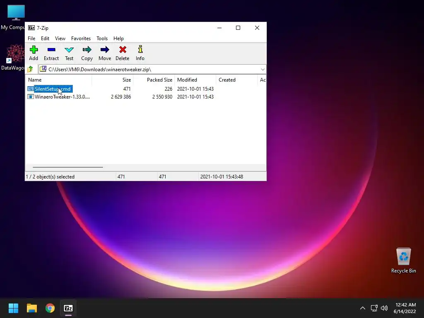Click the Delete toolbar icon
424x318 pixels.
[x=123, y=50]
